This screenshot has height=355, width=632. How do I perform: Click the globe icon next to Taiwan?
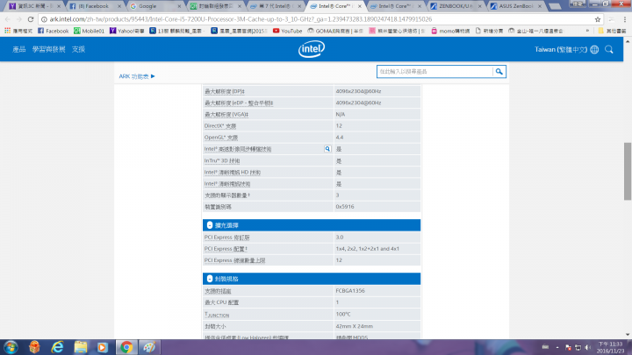click(x=594, y=49)
